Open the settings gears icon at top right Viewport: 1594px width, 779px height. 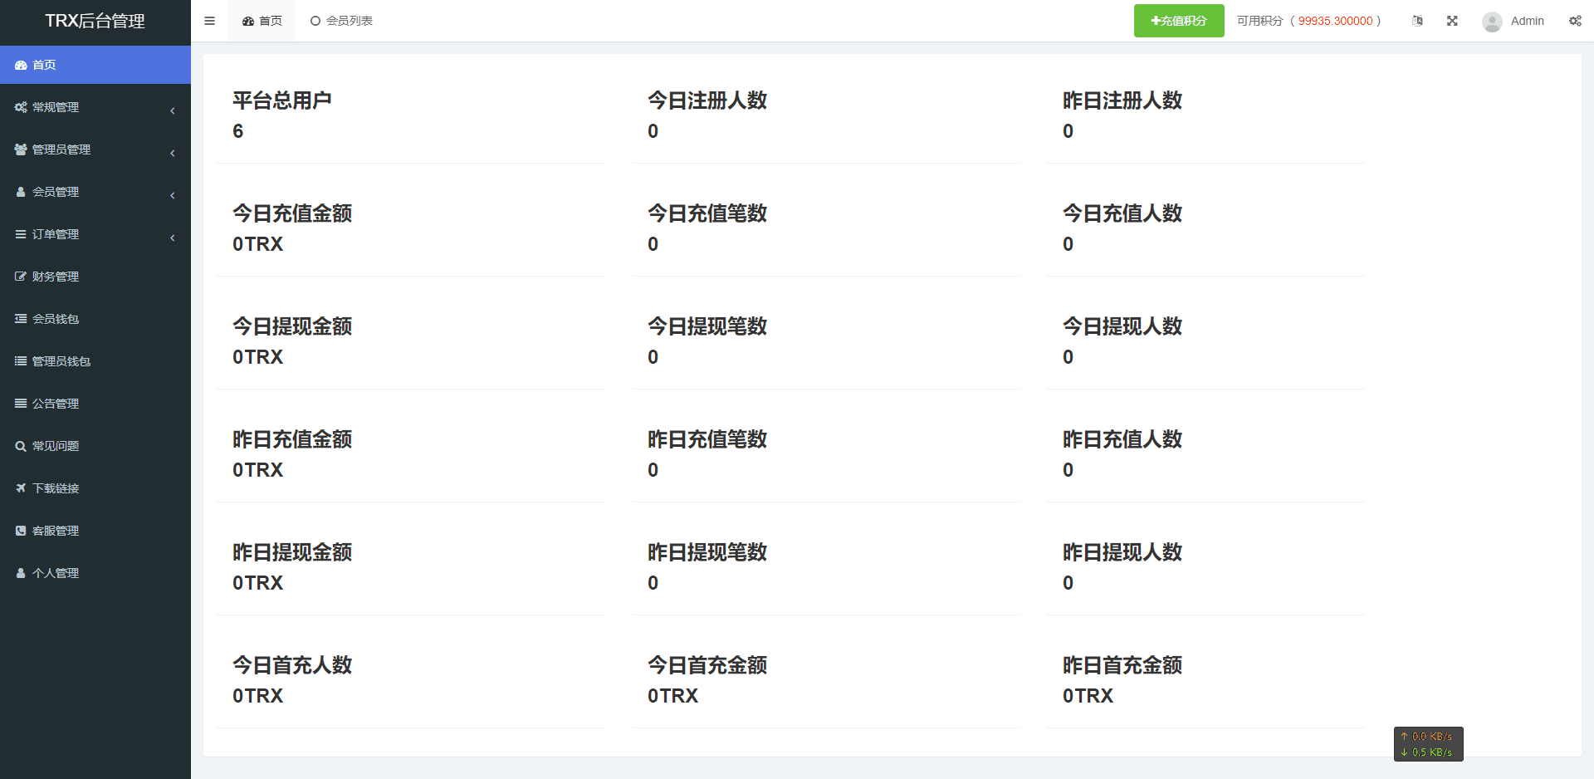[1575, 21]
